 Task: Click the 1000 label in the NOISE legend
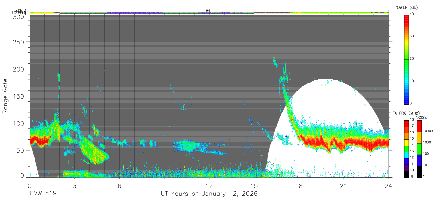click(x=427, y=143)
